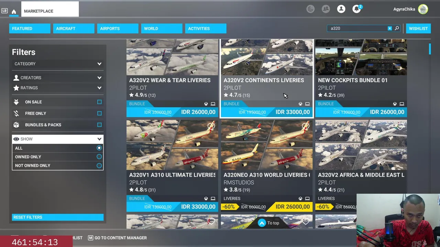Screen dimensions: 440x247
Task: Enable the Bundles & Packs checkbox
Action: pyautogui.click(x=99, y=125)
